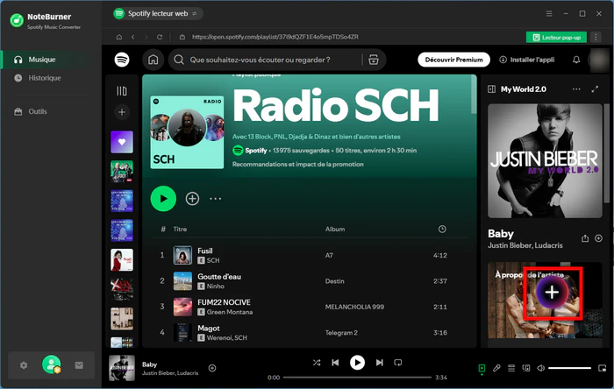
Task: Adjust the volume slider
Action: click(x=569, y=368)
